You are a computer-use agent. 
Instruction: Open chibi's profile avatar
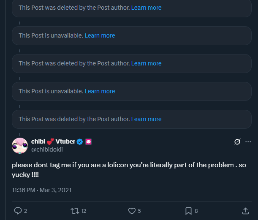(20, 145)
